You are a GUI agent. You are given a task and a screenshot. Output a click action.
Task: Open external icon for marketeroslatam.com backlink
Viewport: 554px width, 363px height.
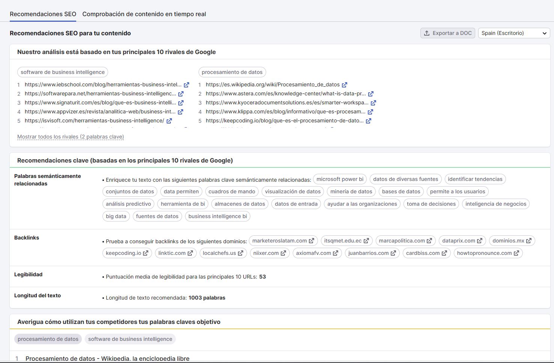pos(312,241)
